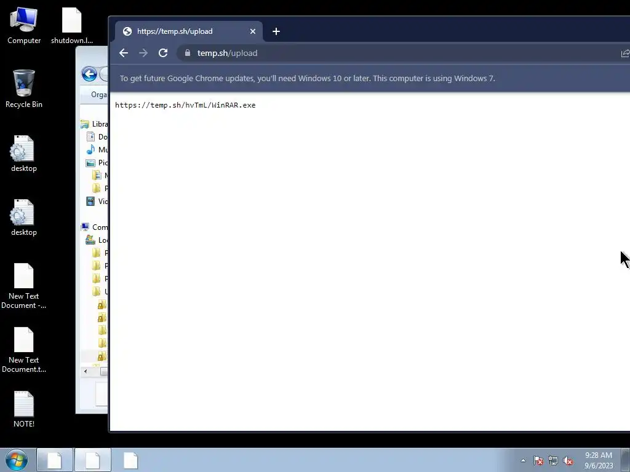
Task: Click Explorer horizontal scrollbar left arrow
Action: click(x=86, y=372)
